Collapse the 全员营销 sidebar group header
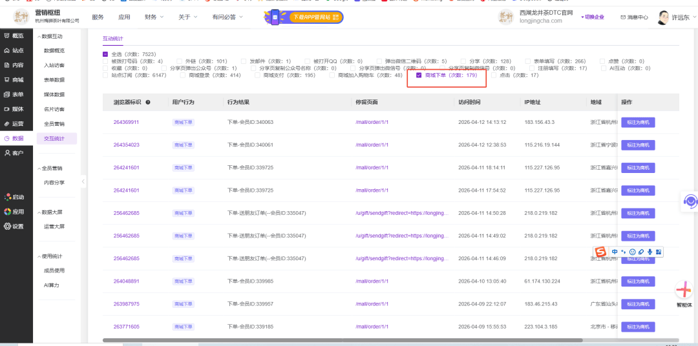 pyautogui.click(x=50, y=168)
